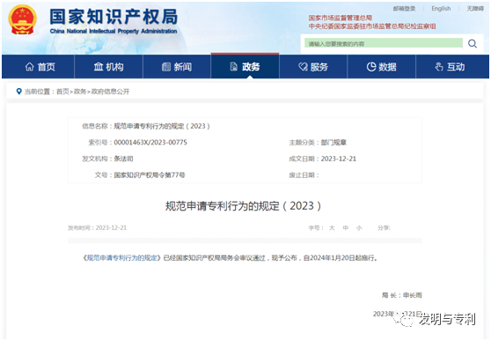Click the 成文日期 value 2023-12-21
This screenshot has width=491, height=341.
point(339,159)
